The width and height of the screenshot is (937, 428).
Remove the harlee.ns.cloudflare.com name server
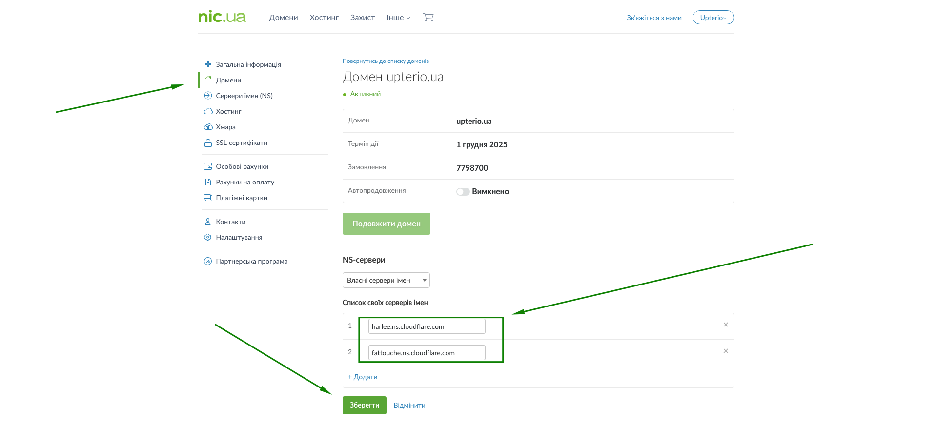click(726, 325)
